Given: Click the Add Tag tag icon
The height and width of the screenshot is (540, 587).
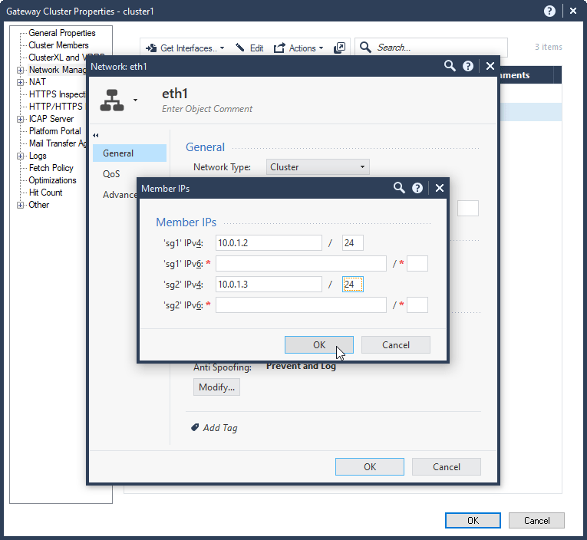Looking at the screenshot, I should click(x=195, y=427).
